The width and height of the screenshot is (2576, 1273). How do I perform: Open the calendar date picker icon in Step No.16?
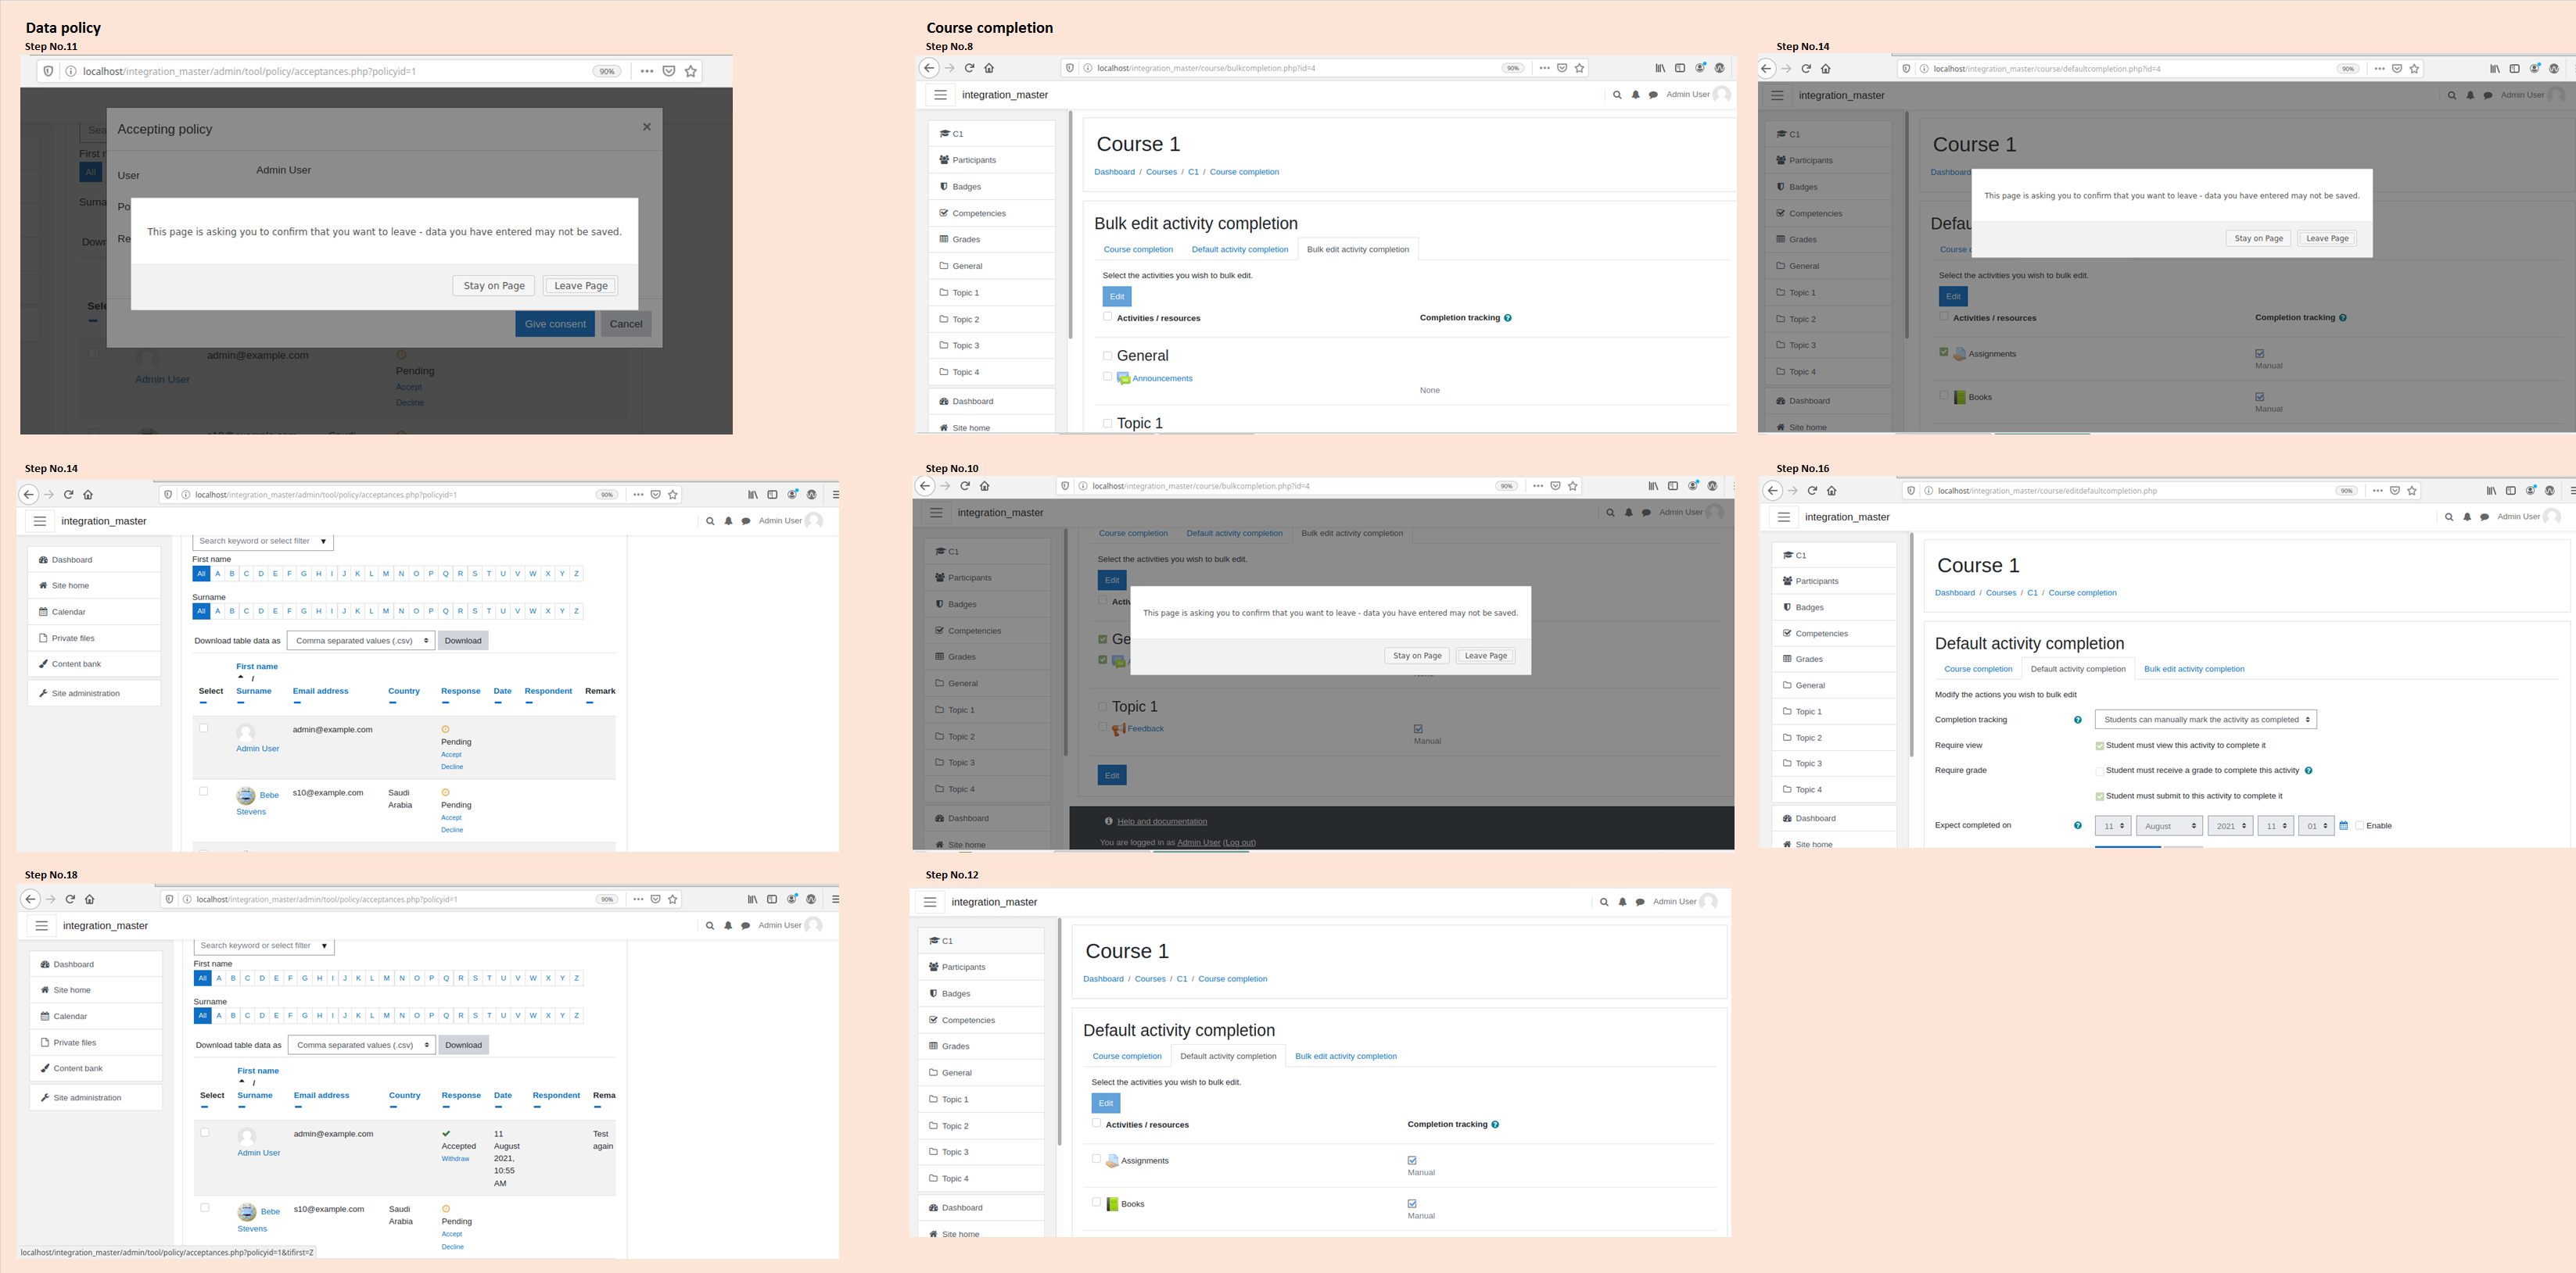[2343, 825]
